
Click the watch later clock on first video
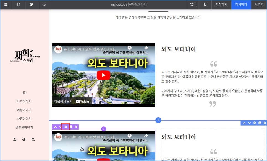(x=130, y=48)
